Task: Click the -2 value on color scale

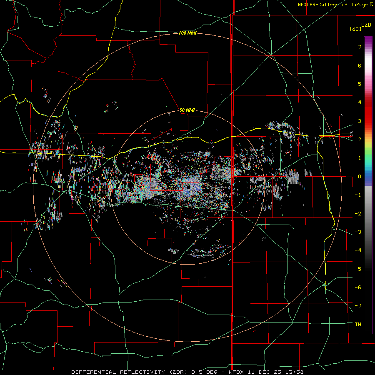Action: click(x=358, y=214)
